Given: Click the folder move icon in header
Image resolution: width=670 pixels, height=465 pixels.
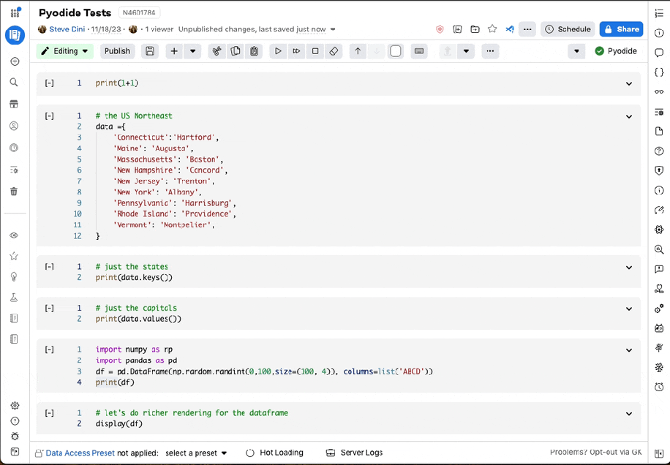Looking at the screenshot, I should point(475,29).
